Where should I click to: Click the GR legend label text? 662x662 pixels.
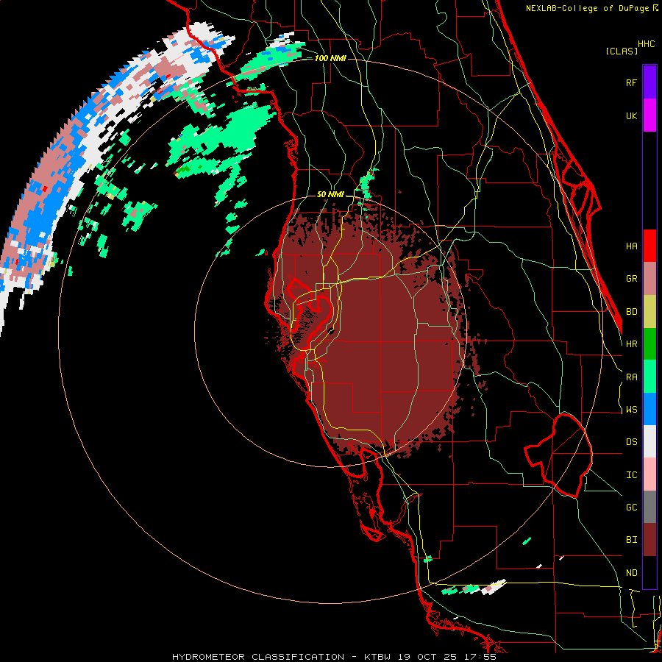click(631, 279)
